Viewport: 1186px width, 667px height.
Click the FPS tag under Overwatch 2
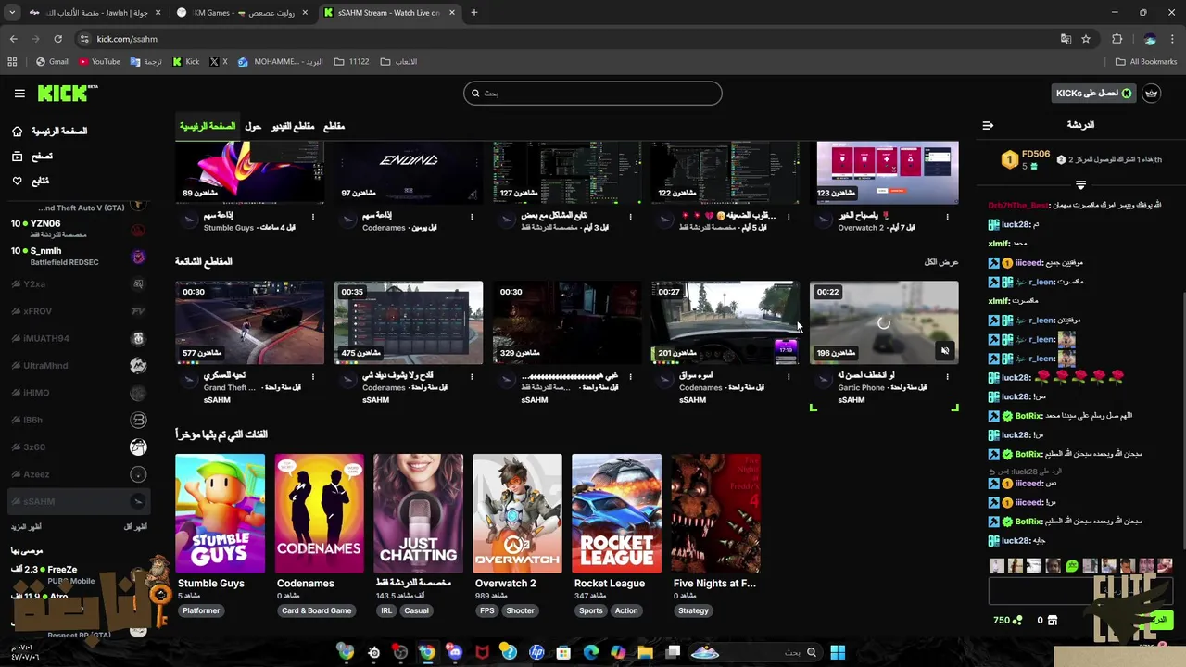(x=486, y=610)
